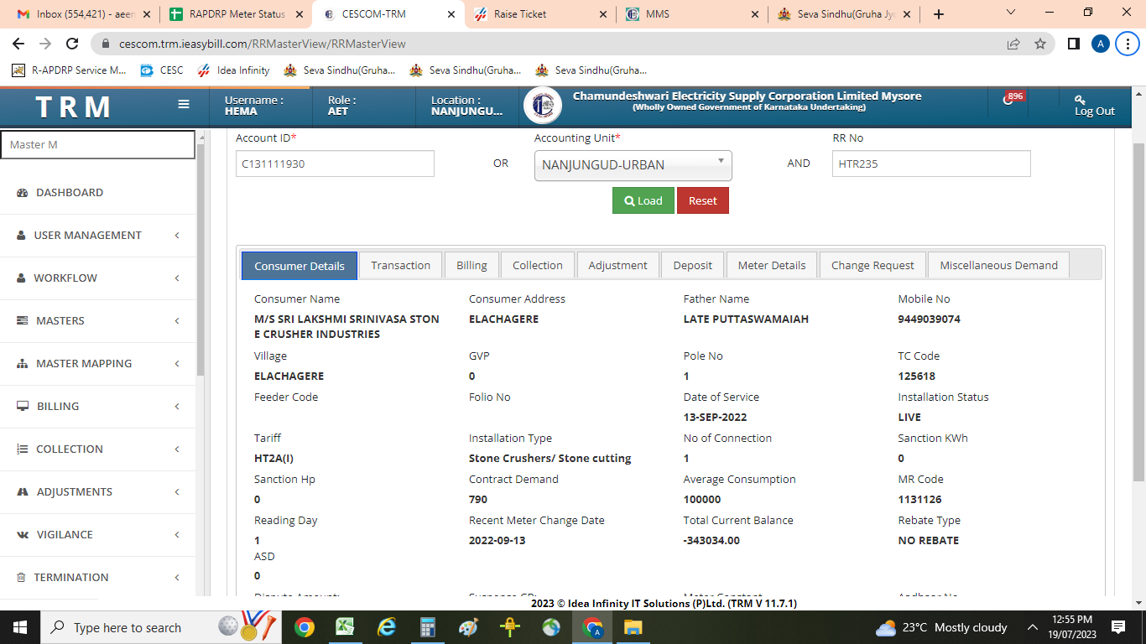The image size is (1146, 644).
Task: Show hidden system tray icons
Action: coord(1033,627)
